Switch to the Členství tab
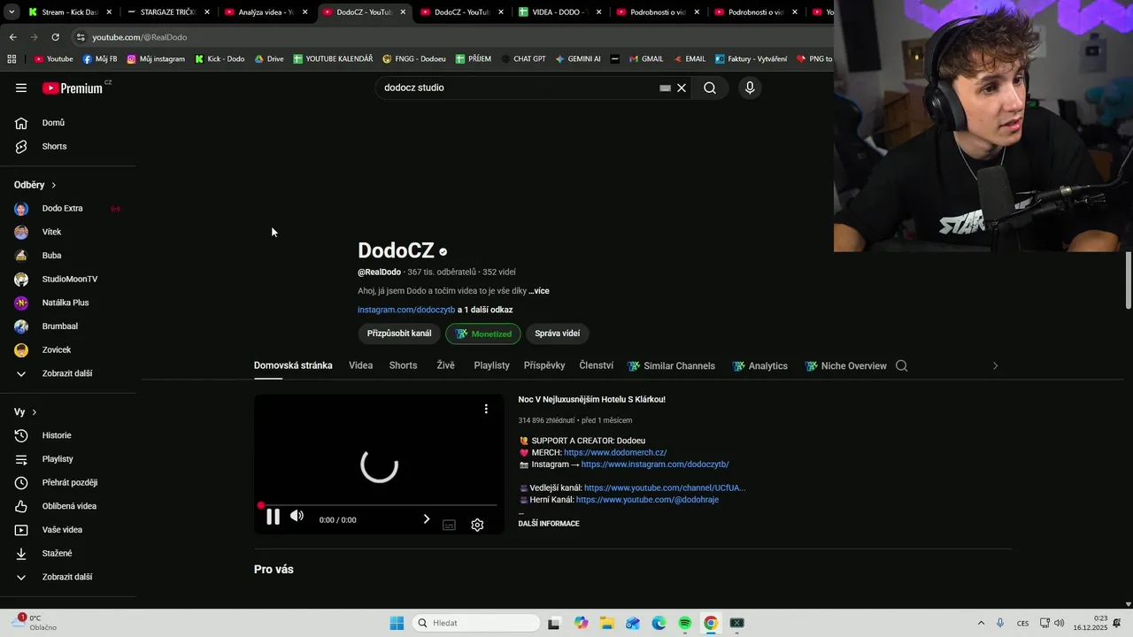 click(596, 365)
